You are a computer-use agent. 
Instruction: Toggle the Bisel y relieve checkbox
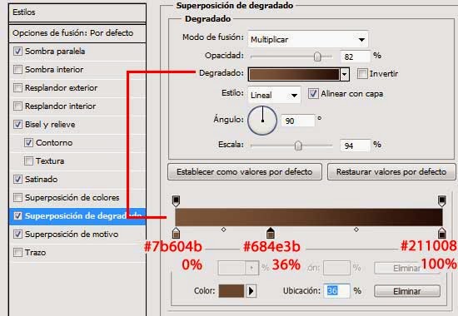point(17,124)
